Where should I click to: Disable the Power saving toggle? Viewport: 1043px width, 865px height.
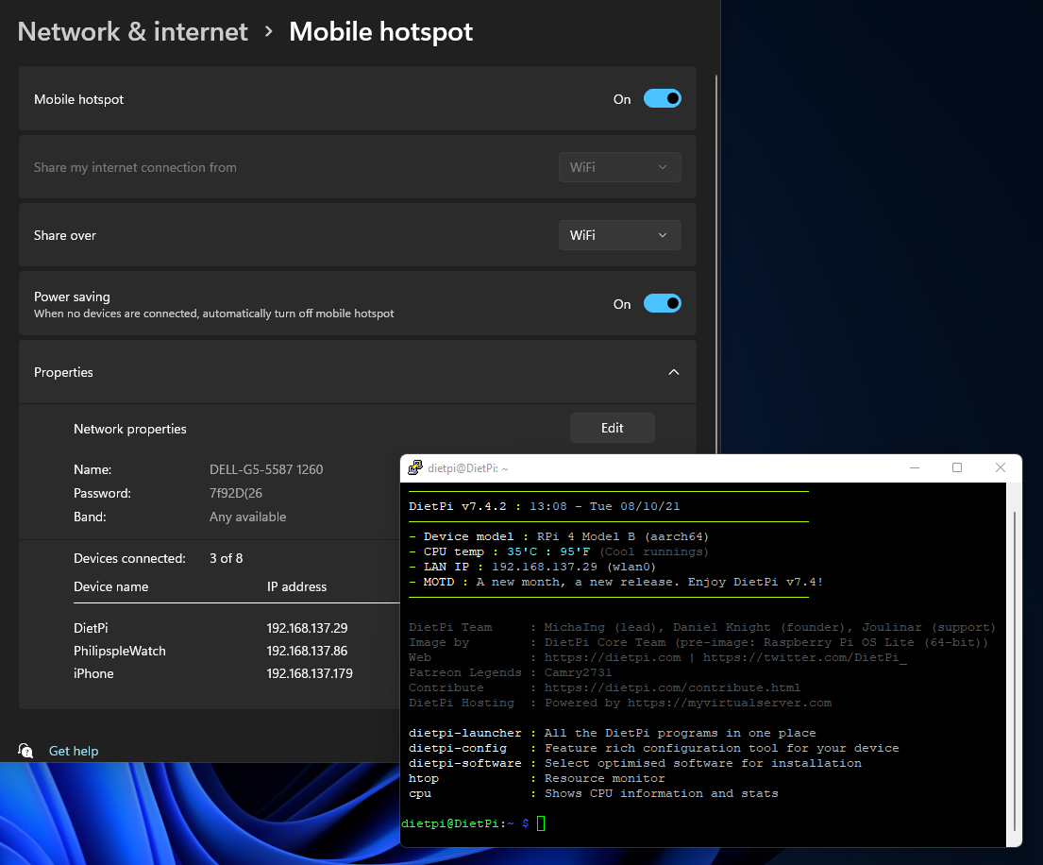point(662,304)
